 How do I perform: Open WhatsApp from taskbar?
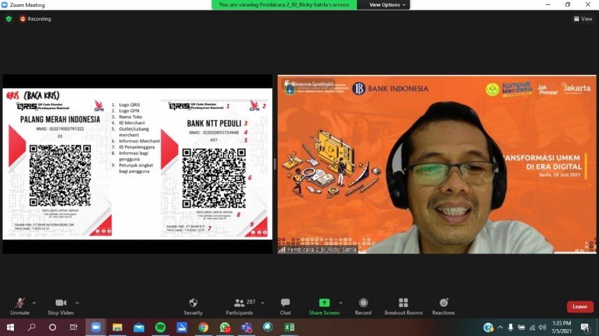point(225,327)
